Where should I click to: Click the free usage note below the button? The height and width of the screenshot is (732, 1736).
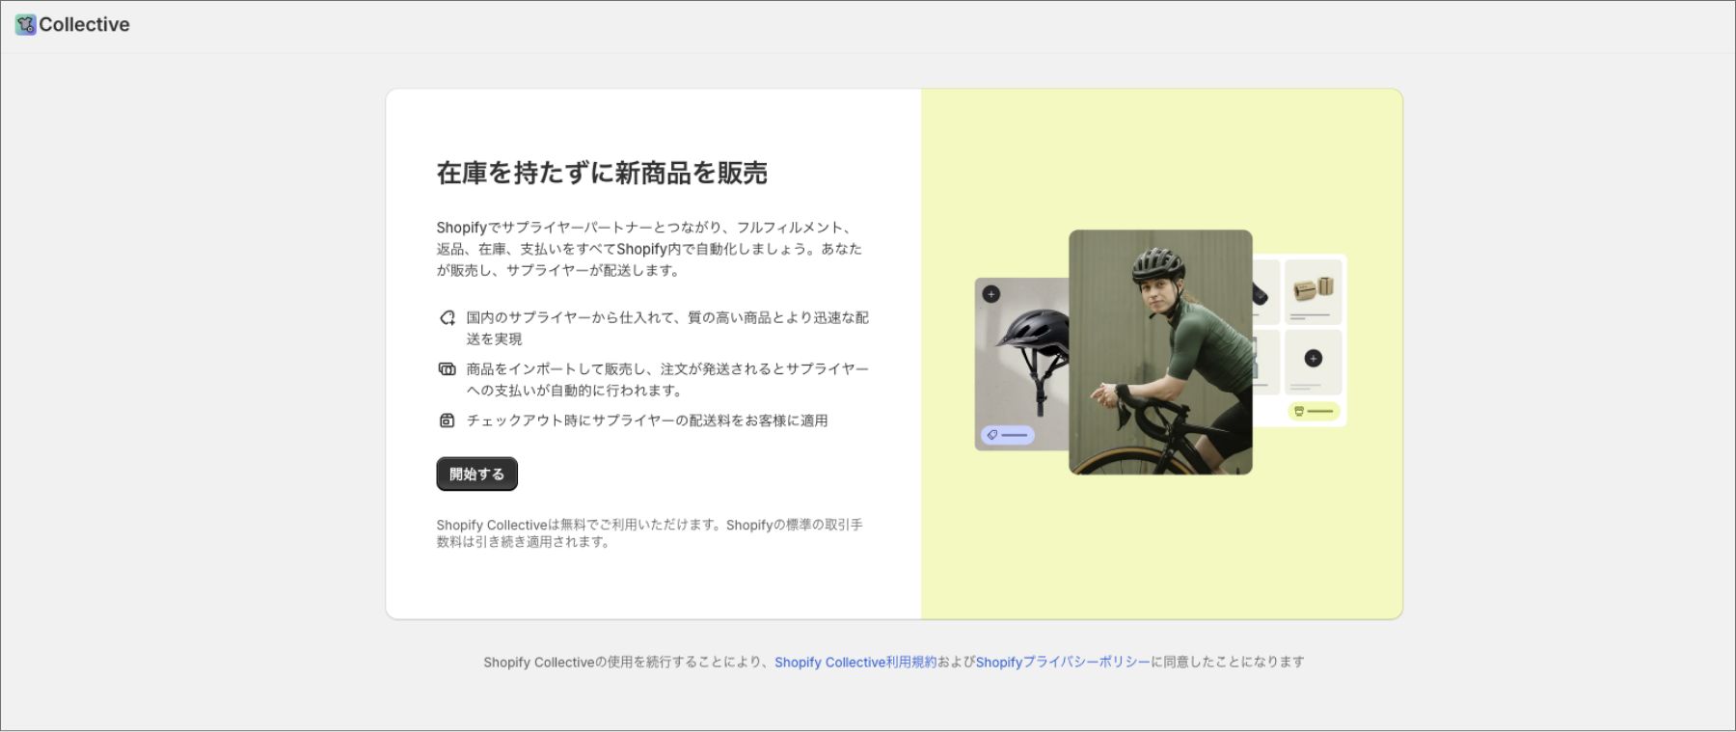coord(648,533)
